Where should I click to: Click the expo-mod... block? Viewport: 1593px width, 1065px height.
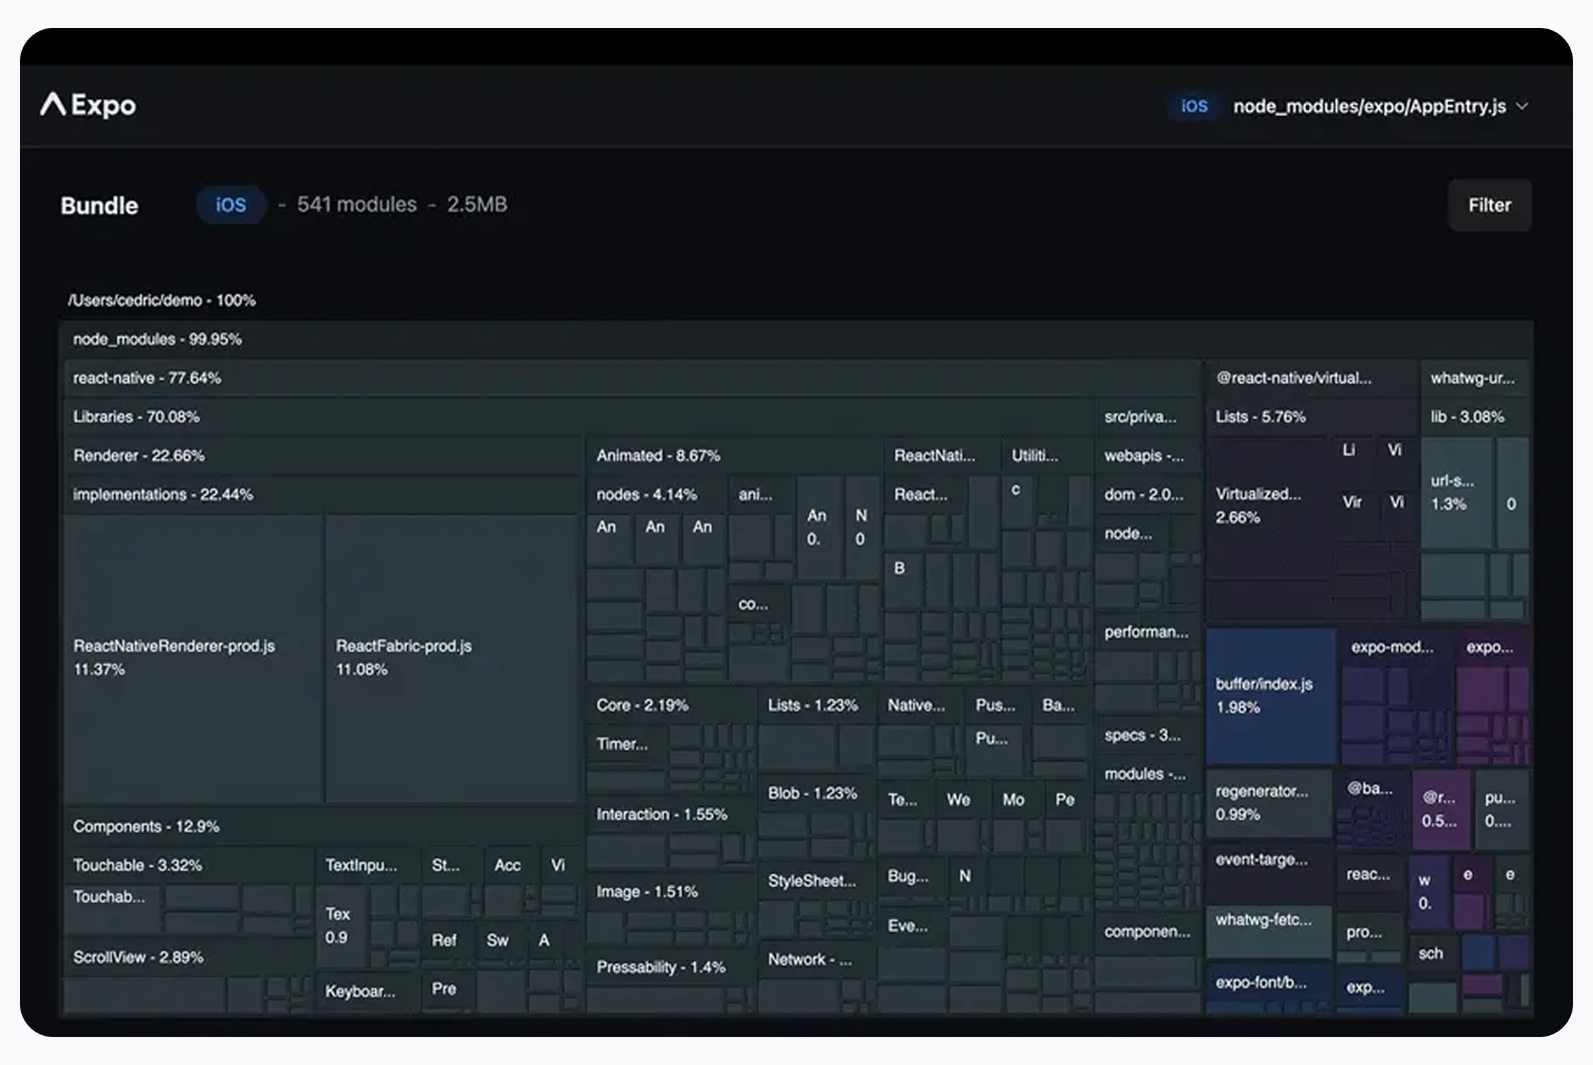(x=1396, y=646)
